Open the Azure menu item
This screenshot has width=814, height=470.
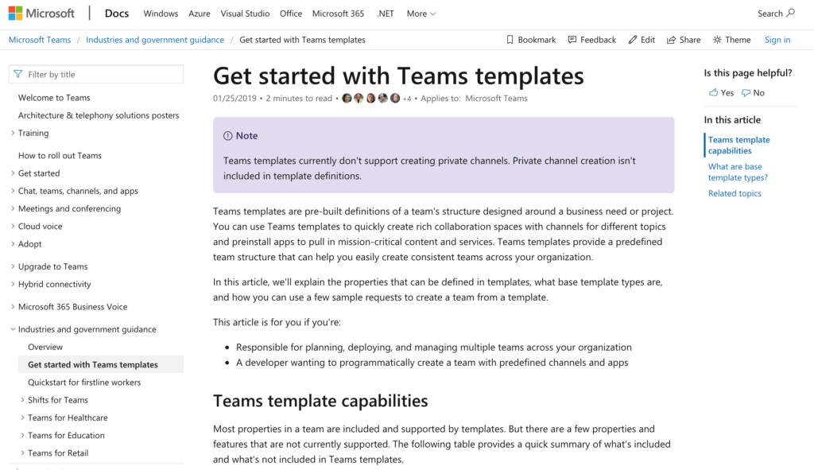click(x=200, y=14)
